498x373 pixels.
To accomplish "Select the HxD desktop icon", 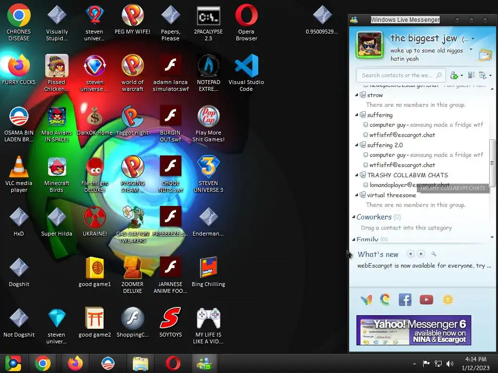I will coord(19,221).
